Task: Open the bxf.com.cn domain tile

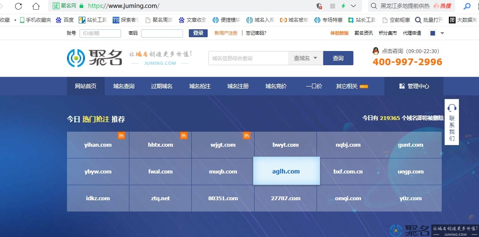Action: [x=348, y=171]
